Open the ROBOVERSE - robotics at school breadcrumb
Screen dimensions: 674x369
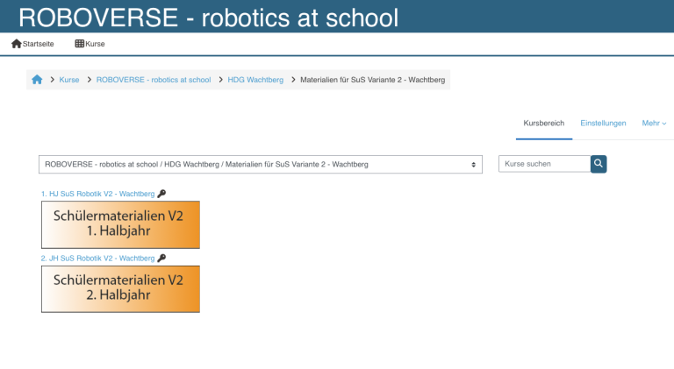154,80
